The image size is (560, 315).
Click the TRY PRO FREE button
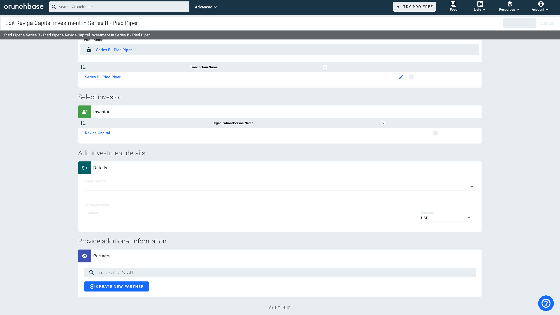click(414, 7)
